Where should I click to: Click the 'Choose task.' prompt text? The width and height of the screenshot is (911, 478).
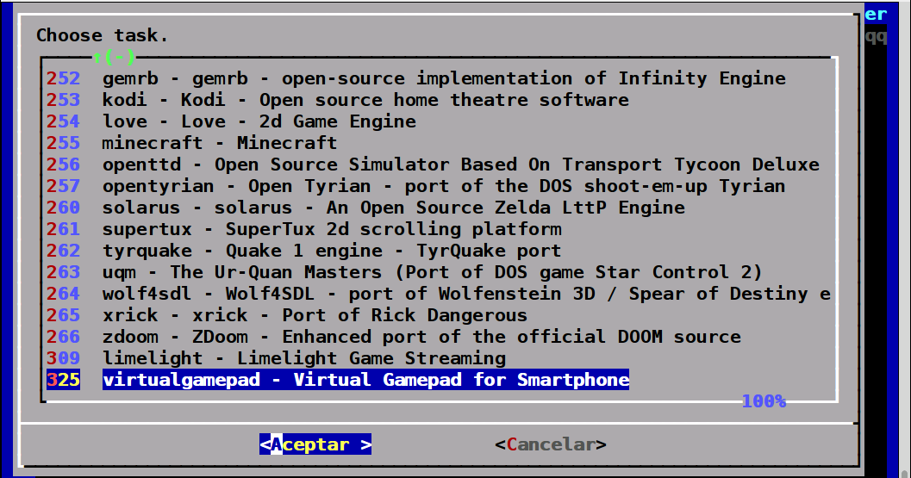click(x=103, y=35)
